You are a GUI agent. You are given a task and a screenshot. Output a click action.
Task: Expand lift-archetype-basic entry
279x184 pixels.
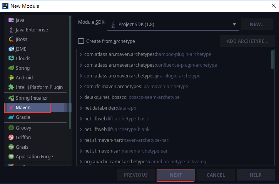(81, 118)
